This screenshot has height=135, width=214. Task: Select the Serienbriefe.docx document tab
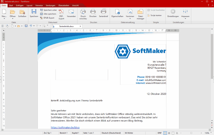pyautogui.click(x=67, y=26)
